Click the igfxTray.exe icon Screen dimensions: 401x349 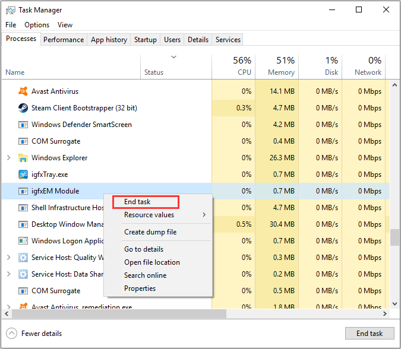point(23,174)
